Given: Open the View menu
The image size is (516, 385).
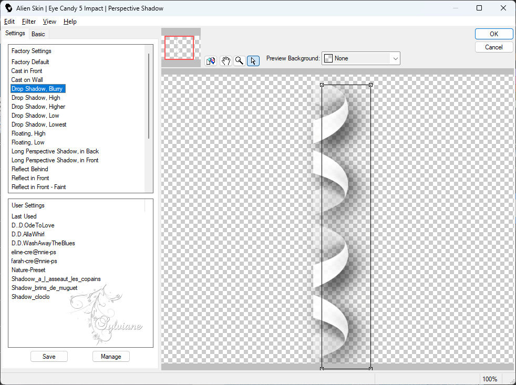Looking at the screenshot, I should tap(49, 22).
